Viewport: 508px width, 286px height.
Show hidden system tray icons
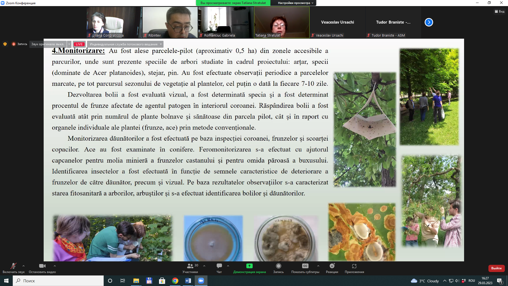445,281
